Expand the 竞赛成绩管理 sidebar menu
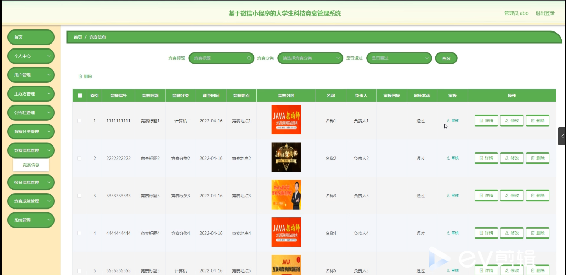Screen dimensions: 566x275 tap(31, 201)
